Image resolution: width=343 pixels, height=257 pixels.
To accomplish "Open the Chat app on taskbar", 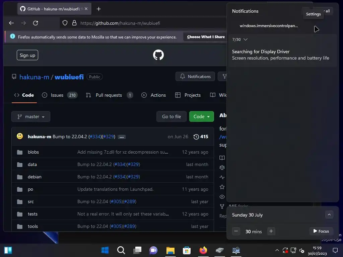I will pos(153,250).
